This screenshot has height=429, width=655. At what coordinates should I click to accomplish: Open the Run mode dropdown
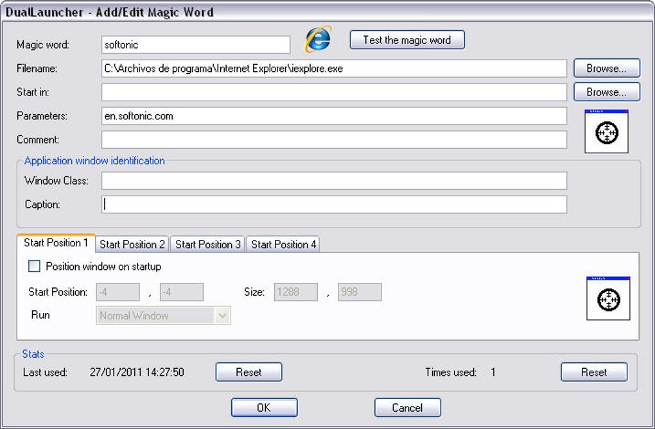(223, 315)
